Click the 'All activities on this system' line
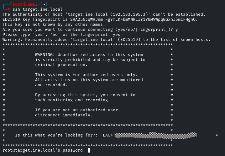225x156 pixels. point(89,80)
